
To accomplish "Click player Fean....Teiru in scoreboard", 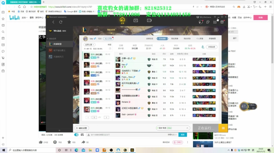I will (x=127, y=77).
